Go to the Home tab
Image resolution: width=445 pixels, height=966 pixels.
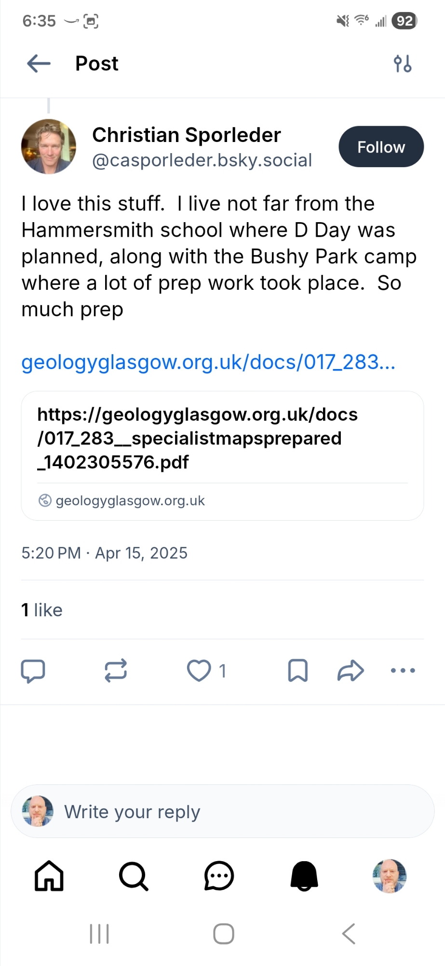(x=49, y=876)
